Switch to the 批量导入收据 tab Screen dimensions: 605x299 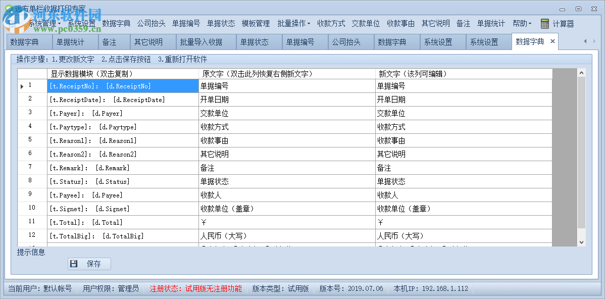coord(200,42)
